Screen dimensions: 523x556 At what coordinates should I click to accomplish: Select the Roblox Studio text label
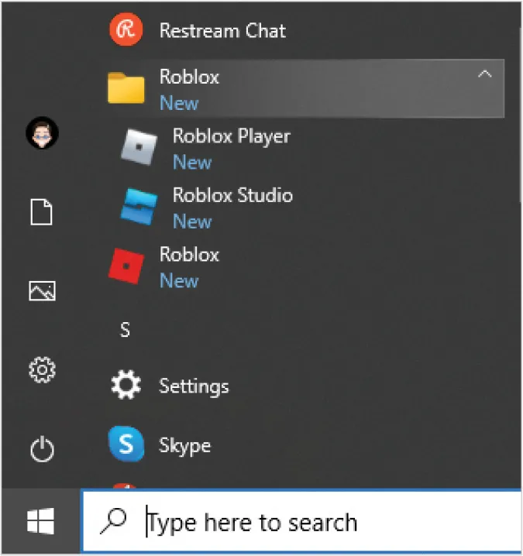[232, 195]
